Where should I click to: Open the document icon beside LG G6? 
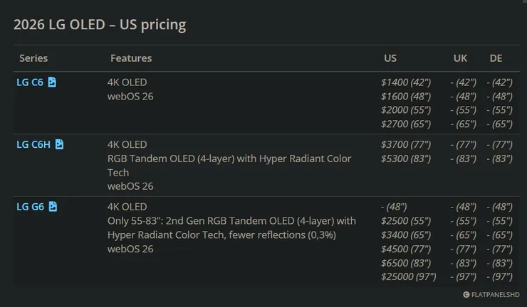[x=53, y=206]
